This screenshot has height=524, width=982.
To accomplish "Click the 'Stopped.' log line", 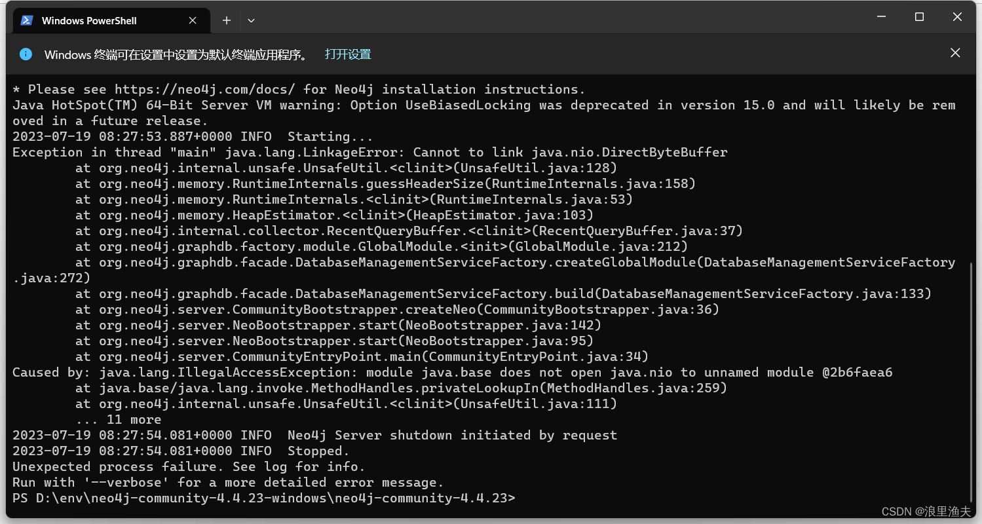I will [181, 451].
